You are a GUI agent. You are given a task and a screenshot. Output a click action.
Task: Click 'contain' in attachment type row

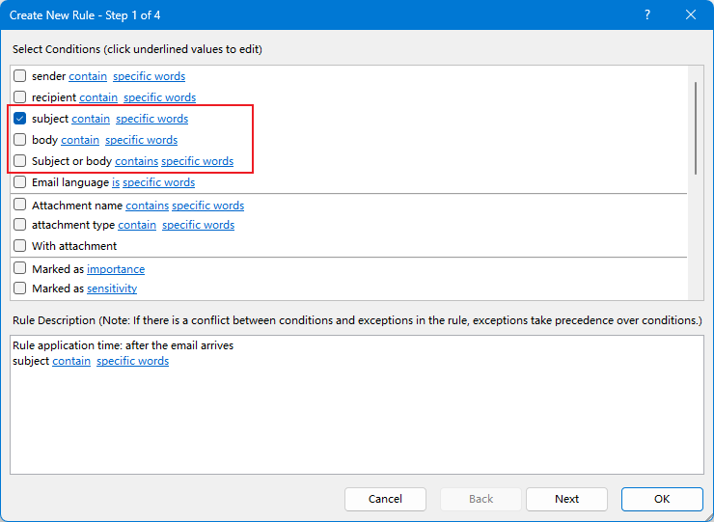click(137, 225)
